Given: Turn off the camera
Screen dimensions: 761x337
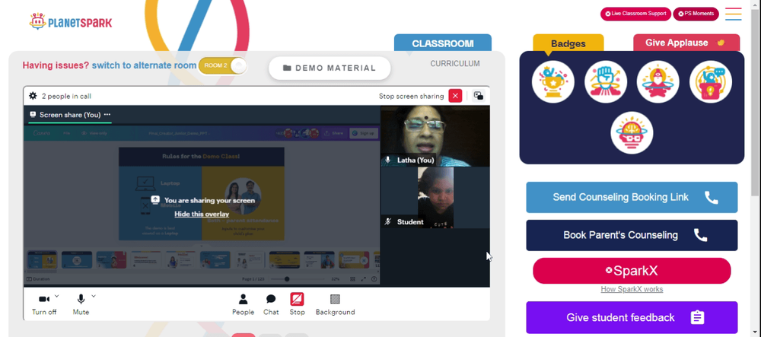Looking at the screenshot, I should tap(44, 304).
